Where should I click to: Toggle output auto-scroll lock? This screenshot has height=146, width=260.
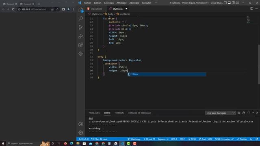pyautogui.click(x=244, y=113)
